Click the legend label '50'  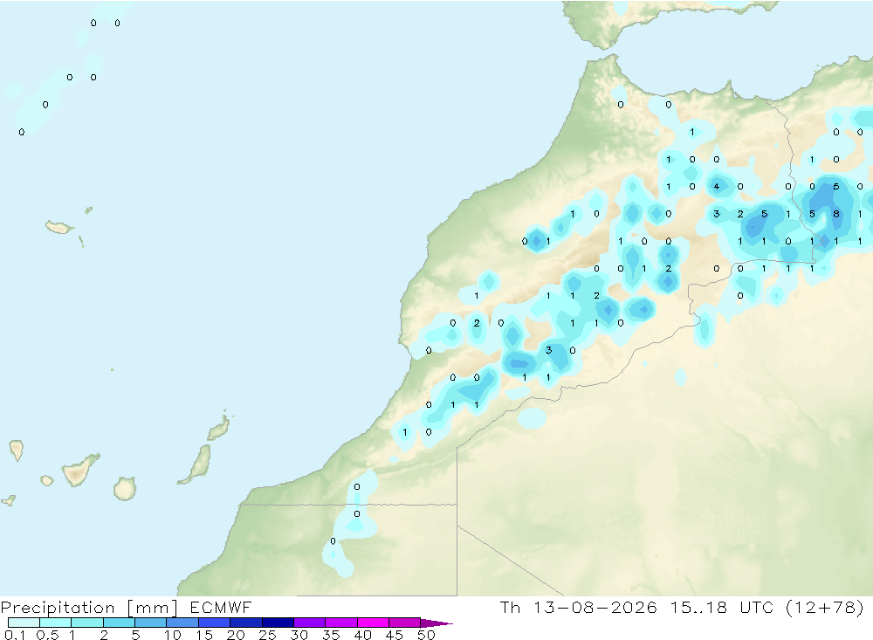pos(426,635)
